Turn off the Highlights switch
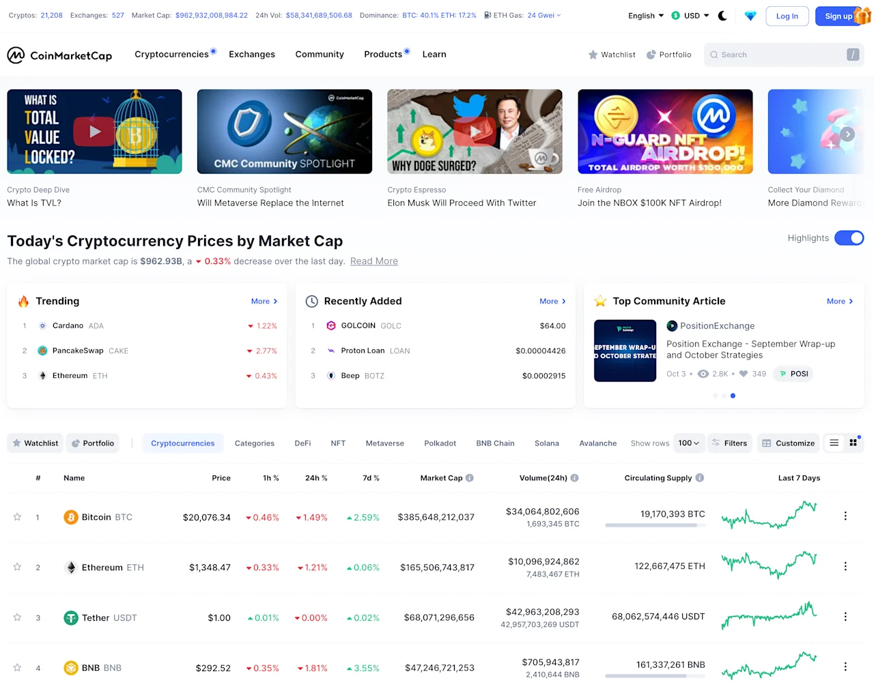This screenshot has height=689, width=874. pyautogui.click(x=849, y=238)
